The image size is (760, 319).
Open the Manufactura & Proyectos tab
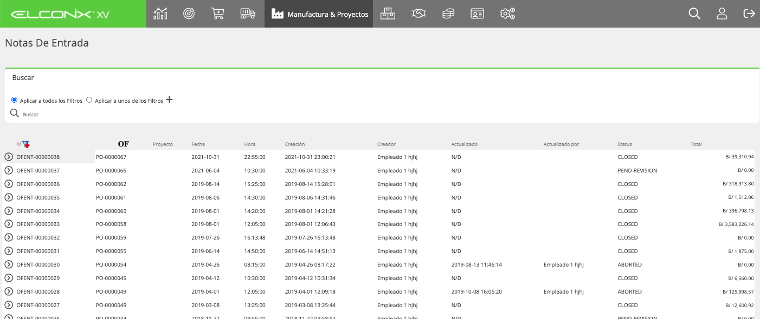click(319, 14)
